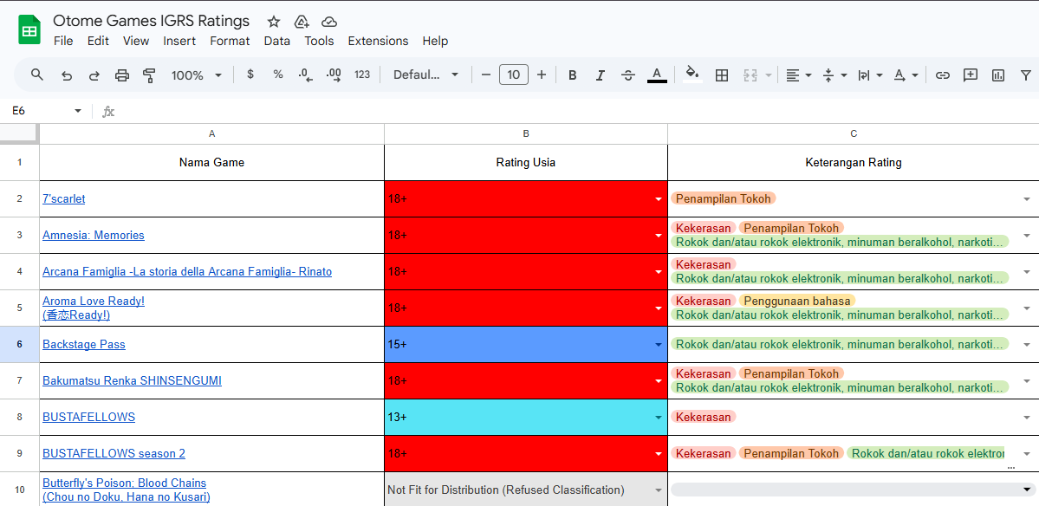Decrease font size with minus button
The height and width of the screenshot is (506, 1039).
click(x=486, y=75)
